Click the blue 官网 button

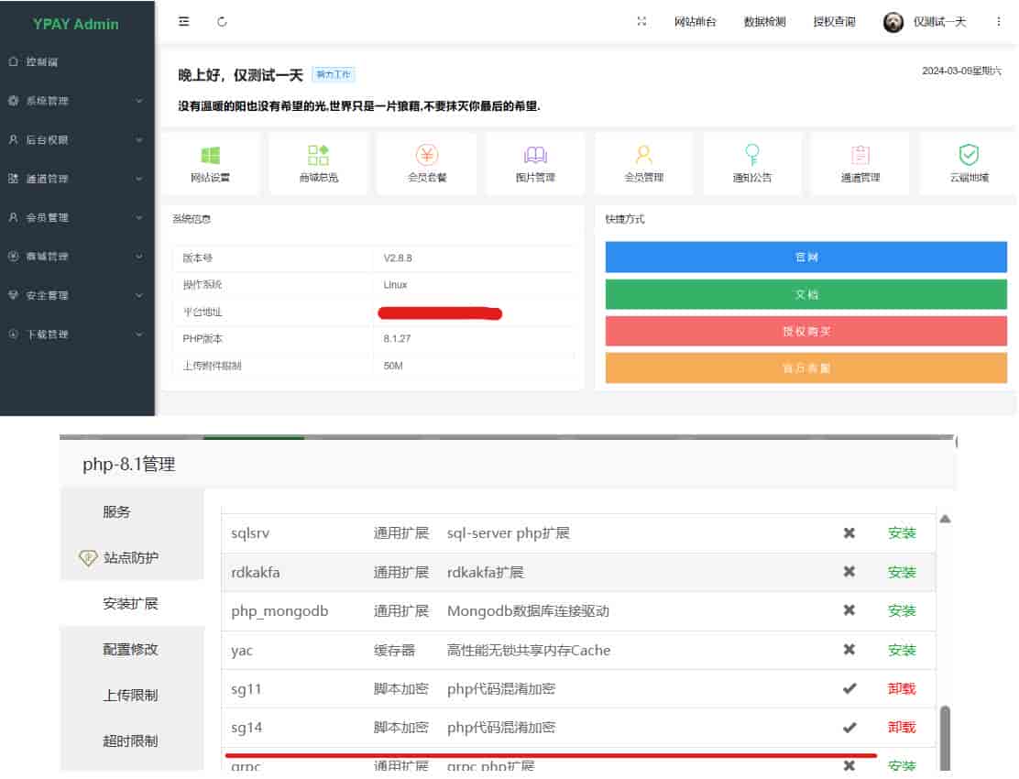coord(805,258)
